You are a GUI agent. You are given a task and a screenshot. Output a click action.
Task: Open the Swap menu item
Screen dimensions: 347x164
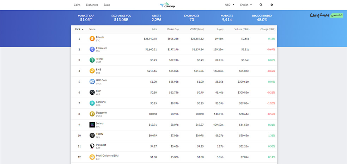point(106,5)
